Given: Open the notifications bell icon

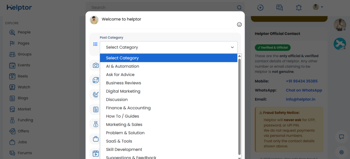Looking at the screenshot, I should coord(299,7).
